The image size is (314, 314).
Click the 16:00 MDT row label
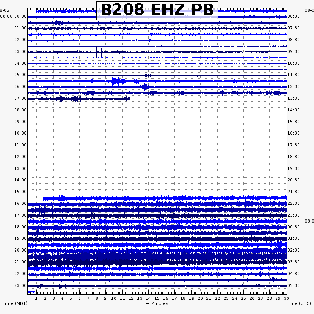click(x=20, y=204)
